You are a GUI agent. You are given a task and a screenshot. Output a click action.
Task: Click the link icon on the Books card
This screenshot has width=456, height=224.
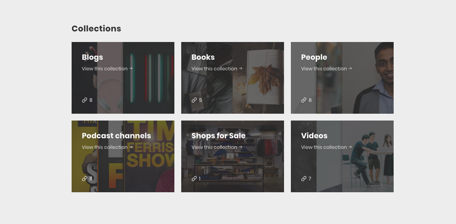point(194,100)
